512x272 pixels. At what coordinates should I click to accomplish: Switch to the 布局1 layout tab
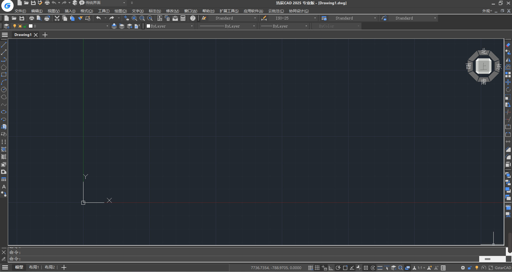34,267
